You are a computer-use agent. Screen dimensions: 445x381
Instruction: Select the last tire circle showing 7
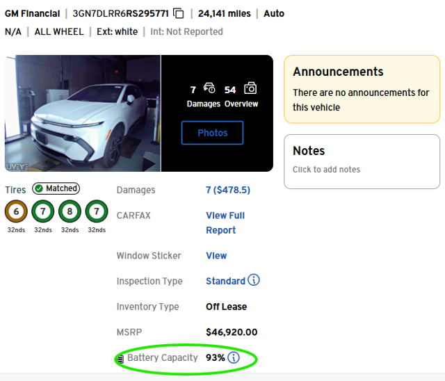click(x=97, y=211)
